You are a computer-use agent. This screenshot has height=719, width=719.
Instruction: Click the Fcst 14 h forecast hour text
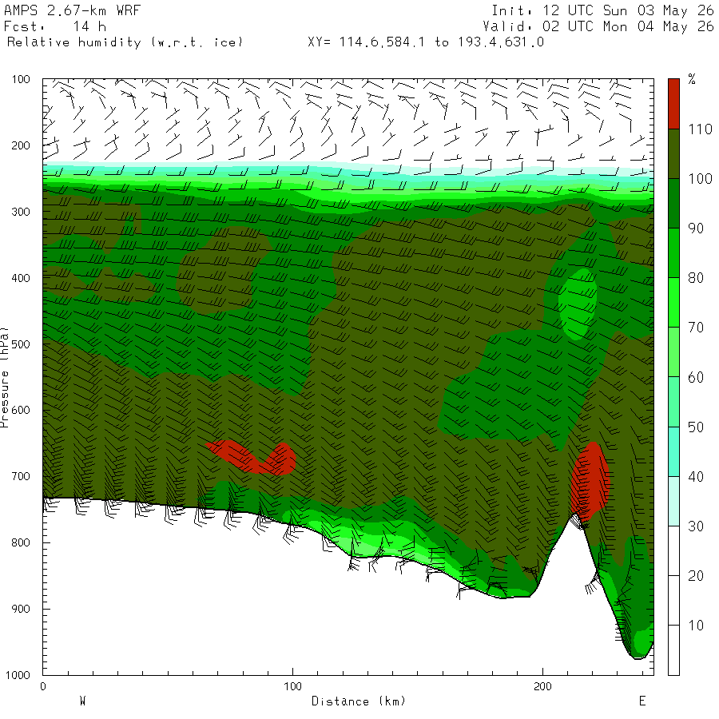pos(55,26)
